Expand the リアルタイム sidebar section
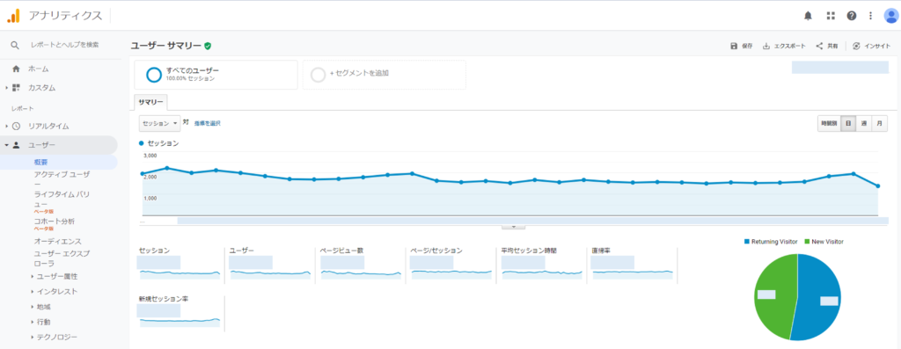The width and height of the screenshot is (901, 349). pos(6,126)
